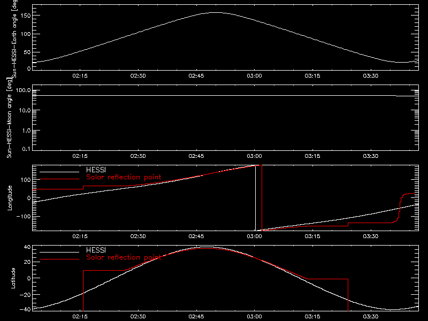Select the HESSI legend label in Longitude plot

pyautogui.click(x=96, y=170)
